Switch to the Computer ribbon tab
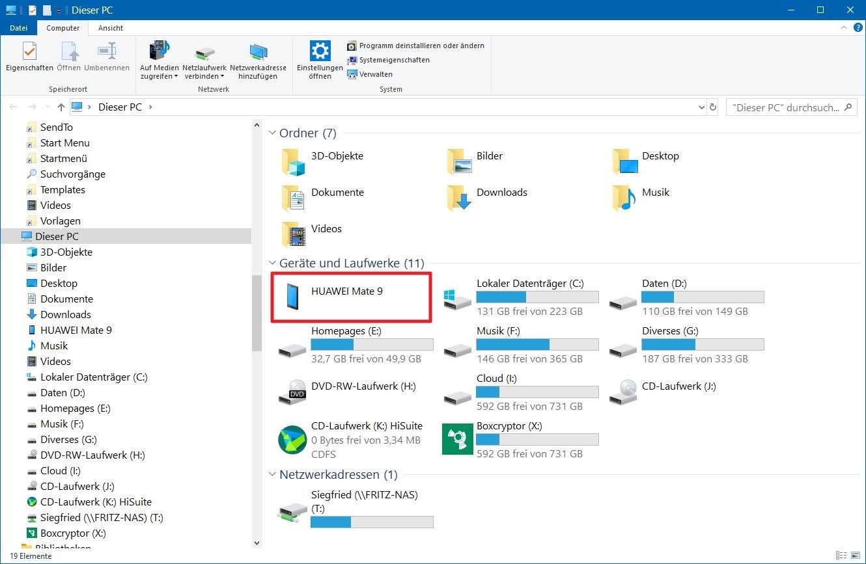The image size is (866, 564). pyautogui.click(x=63, y=28)
